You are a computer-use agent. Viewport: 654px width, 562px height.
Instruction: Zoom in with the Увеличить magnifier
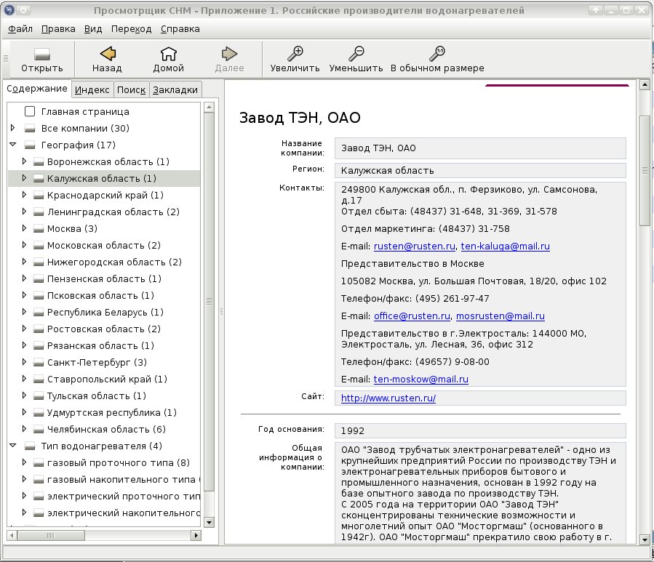(x=295, y=54)
